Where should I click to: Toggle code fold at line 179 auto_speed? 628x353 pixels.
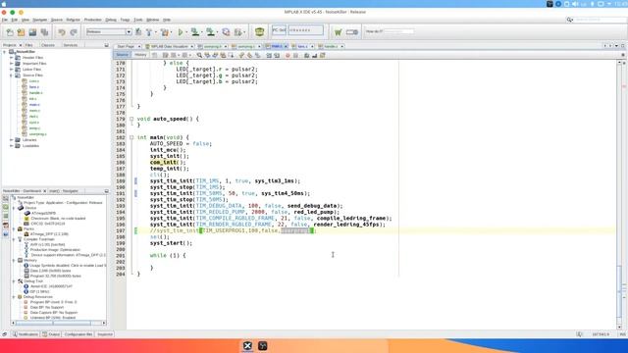click(x=131, y=119)
